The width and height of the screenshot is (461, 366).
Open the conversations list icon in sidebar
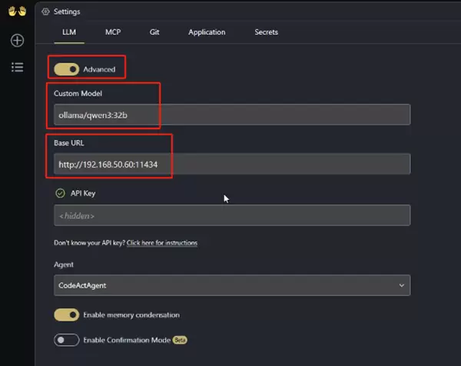[17, 67]
